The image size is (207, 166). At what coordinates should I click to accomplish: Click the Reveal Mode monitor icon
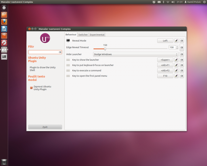point(68,41)
